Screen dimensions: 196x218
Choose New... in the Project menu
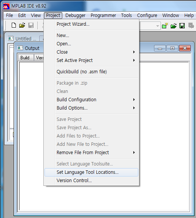pyautogui.click(x=91, y=36)
